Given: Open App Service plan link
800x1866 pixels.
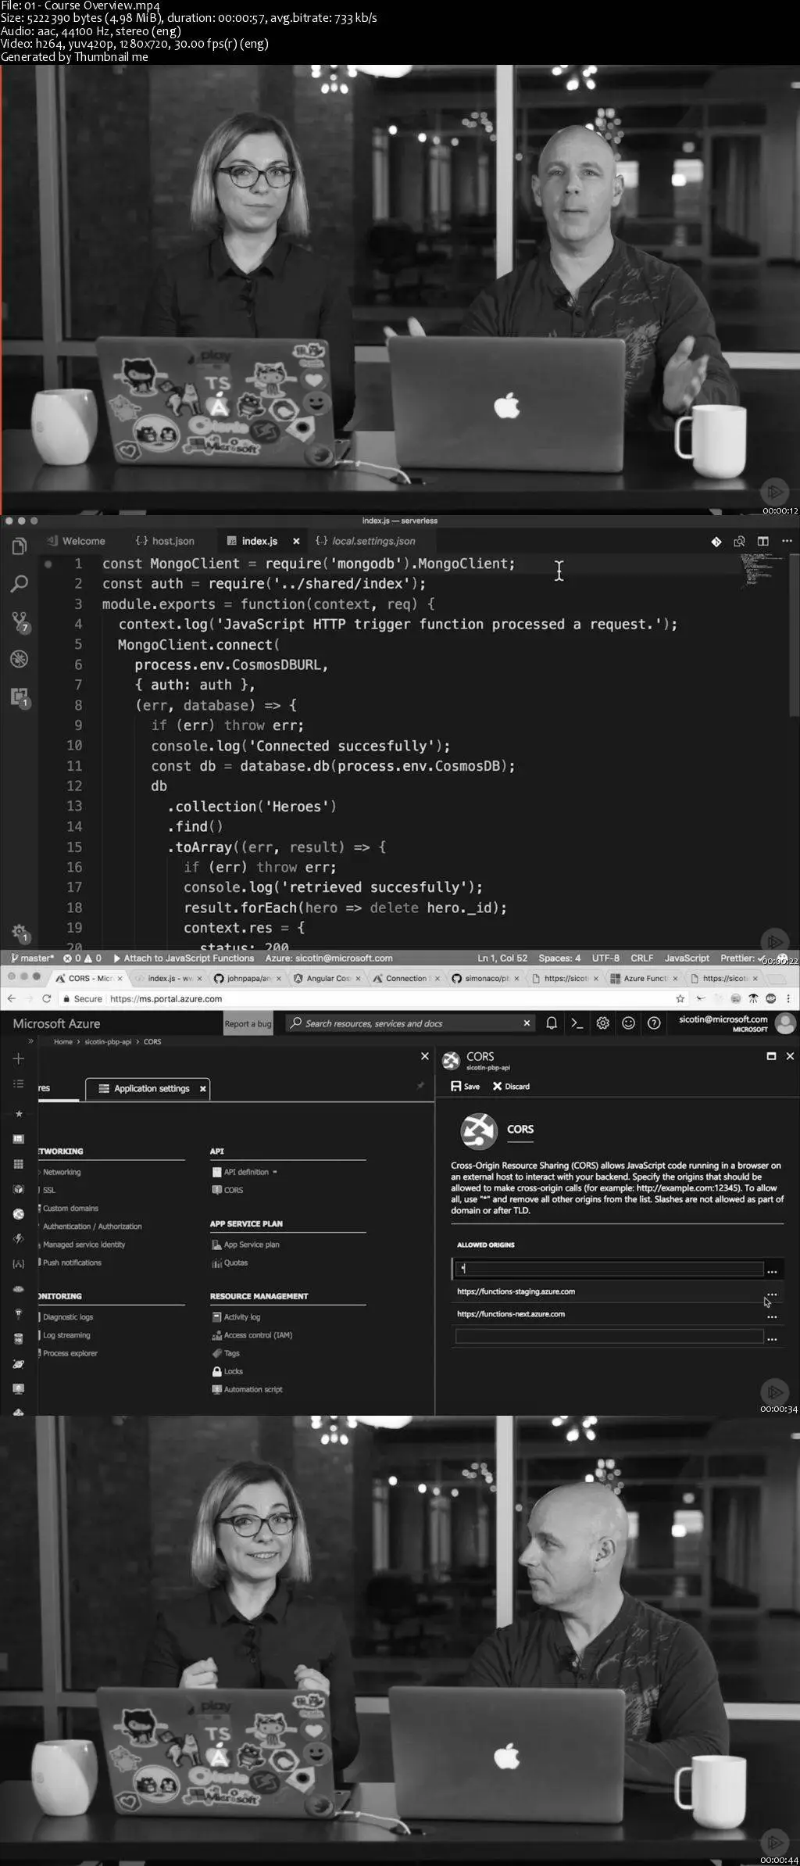Looking at the screenshot, I should coord(245,1245).
